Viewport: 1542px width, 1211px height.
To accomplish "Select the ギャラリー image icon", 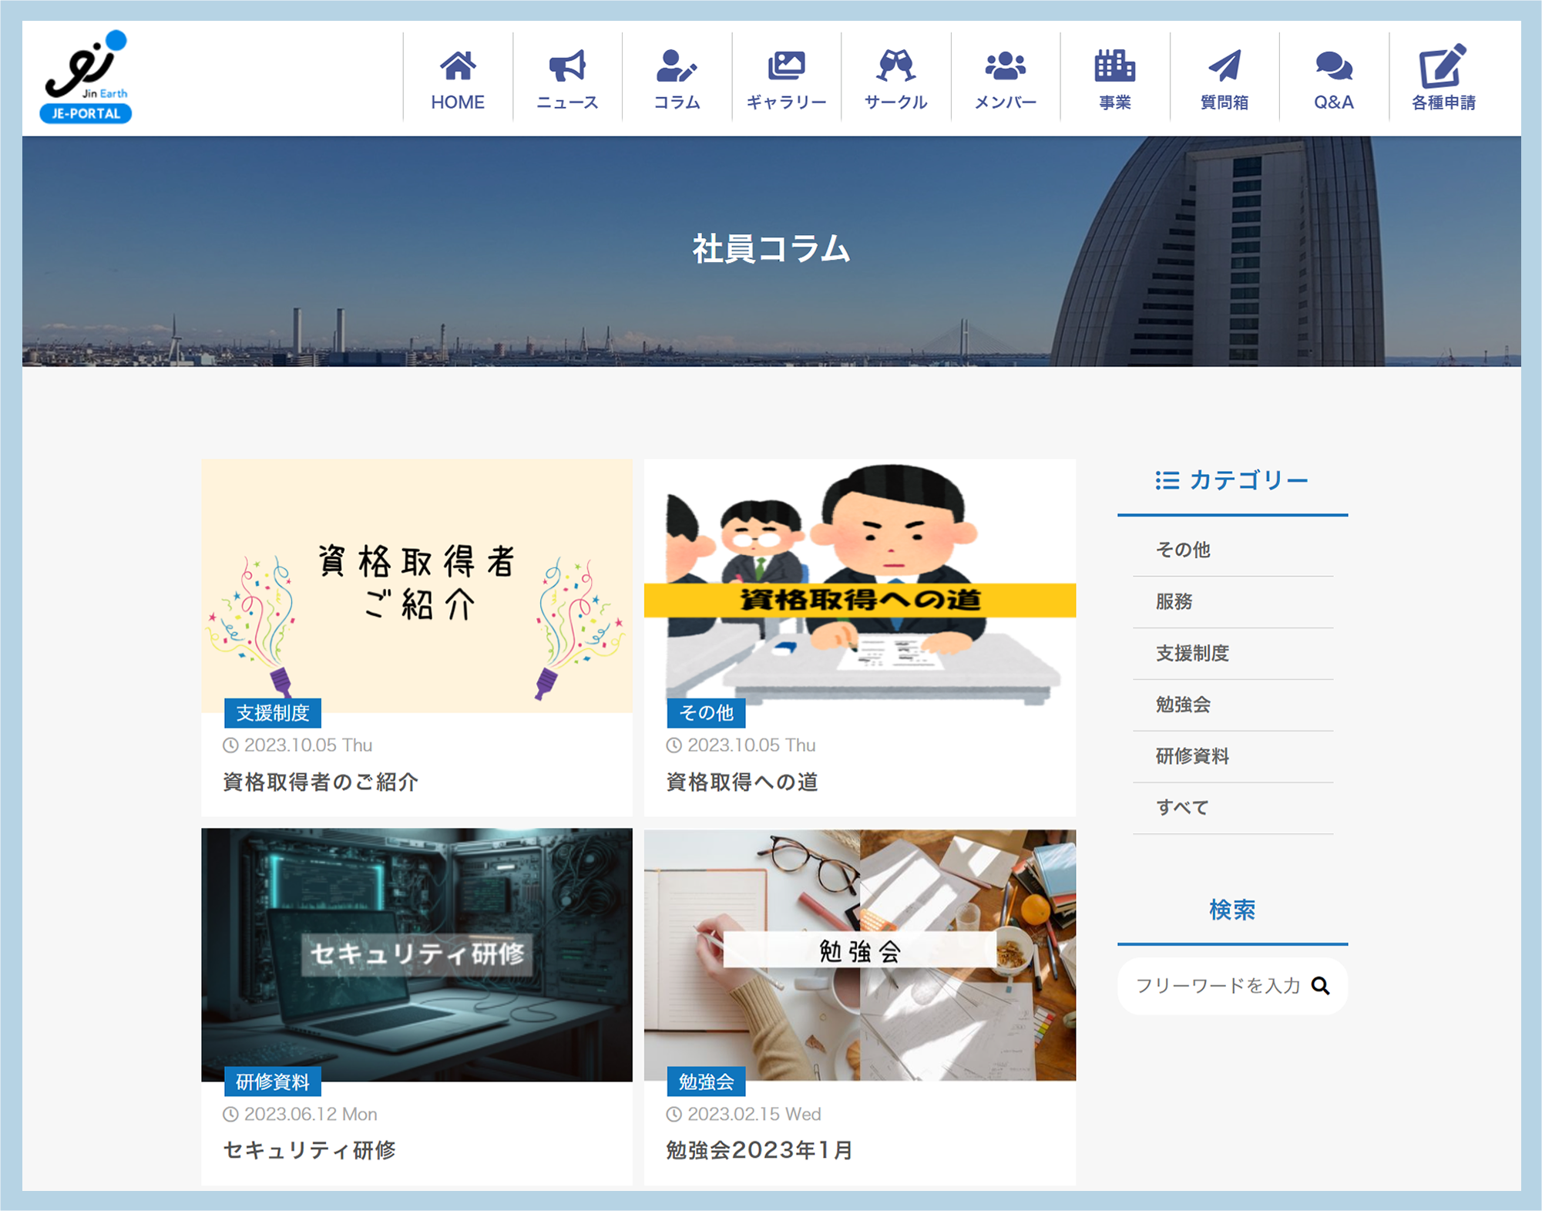I will 786,66.
